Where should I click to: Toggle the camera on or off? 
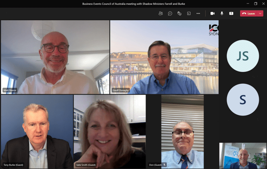pos(212,13)
